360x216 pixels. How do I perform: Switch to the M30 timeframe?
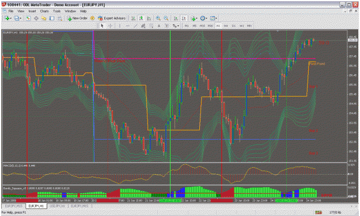pyautogui.click(x=210, y=26)
